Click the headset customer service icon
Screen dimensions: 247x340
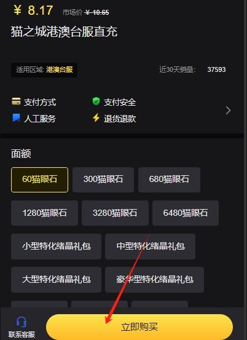coord(22,322)
